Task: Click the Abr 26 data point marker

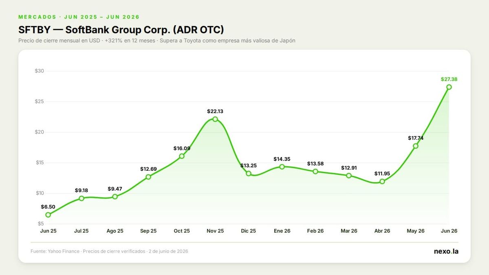Action: [382, 181]
